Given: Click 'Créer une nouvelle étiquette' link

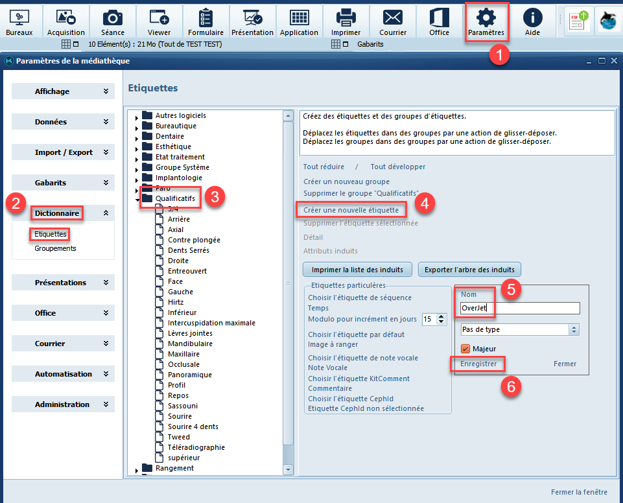Looking at the screenshot, I should tap(352, 210).
